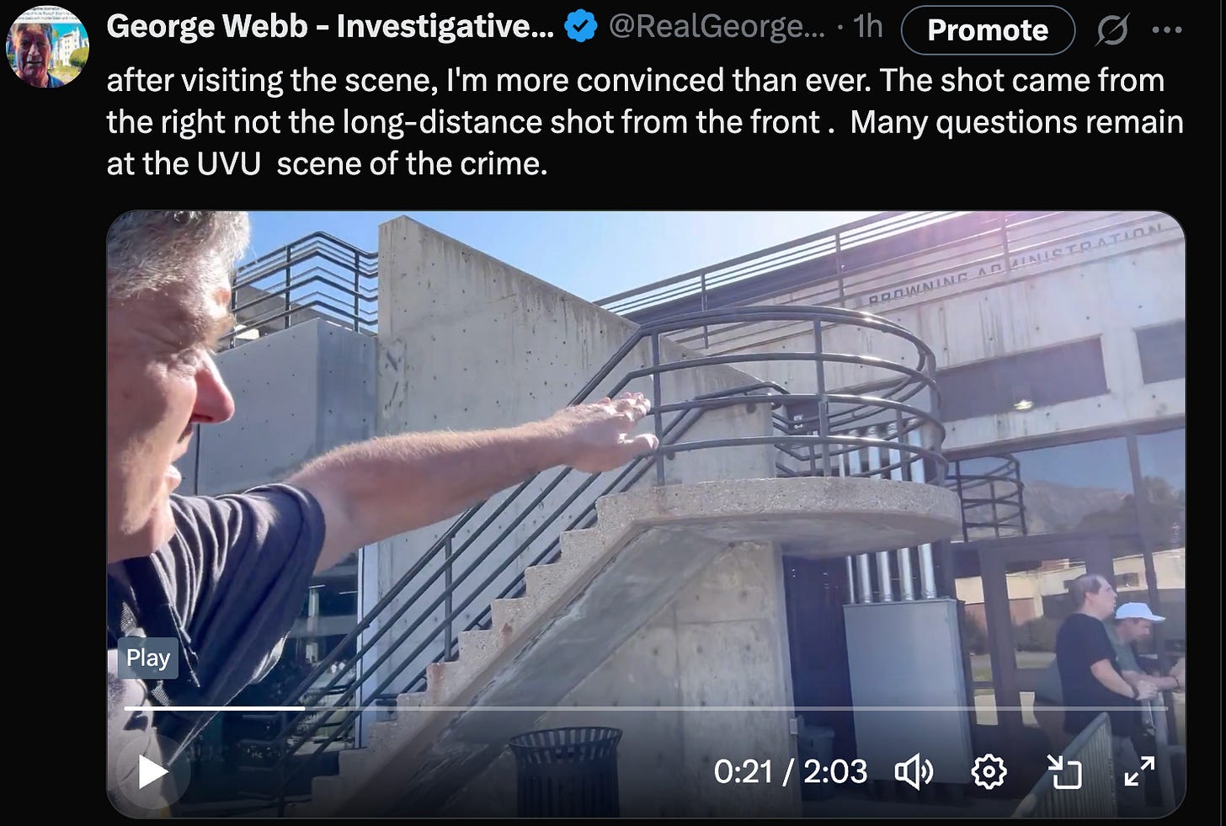Click the played portion of video progress bar

pos(215,708)
